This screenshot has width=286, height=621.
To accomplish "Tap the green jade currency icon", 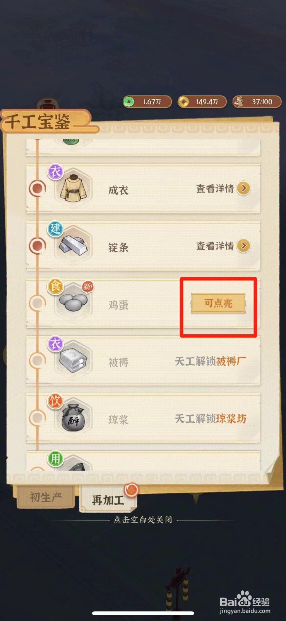I will point(128,102).
